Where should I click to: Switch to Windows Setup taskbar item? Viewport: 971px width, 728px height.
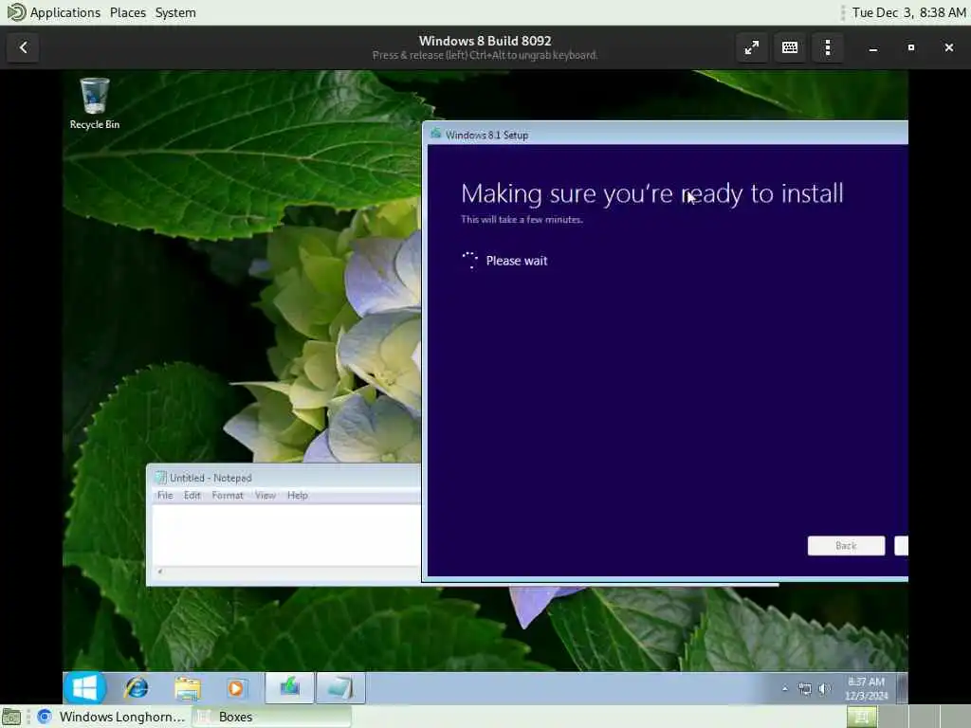(290, 688)
